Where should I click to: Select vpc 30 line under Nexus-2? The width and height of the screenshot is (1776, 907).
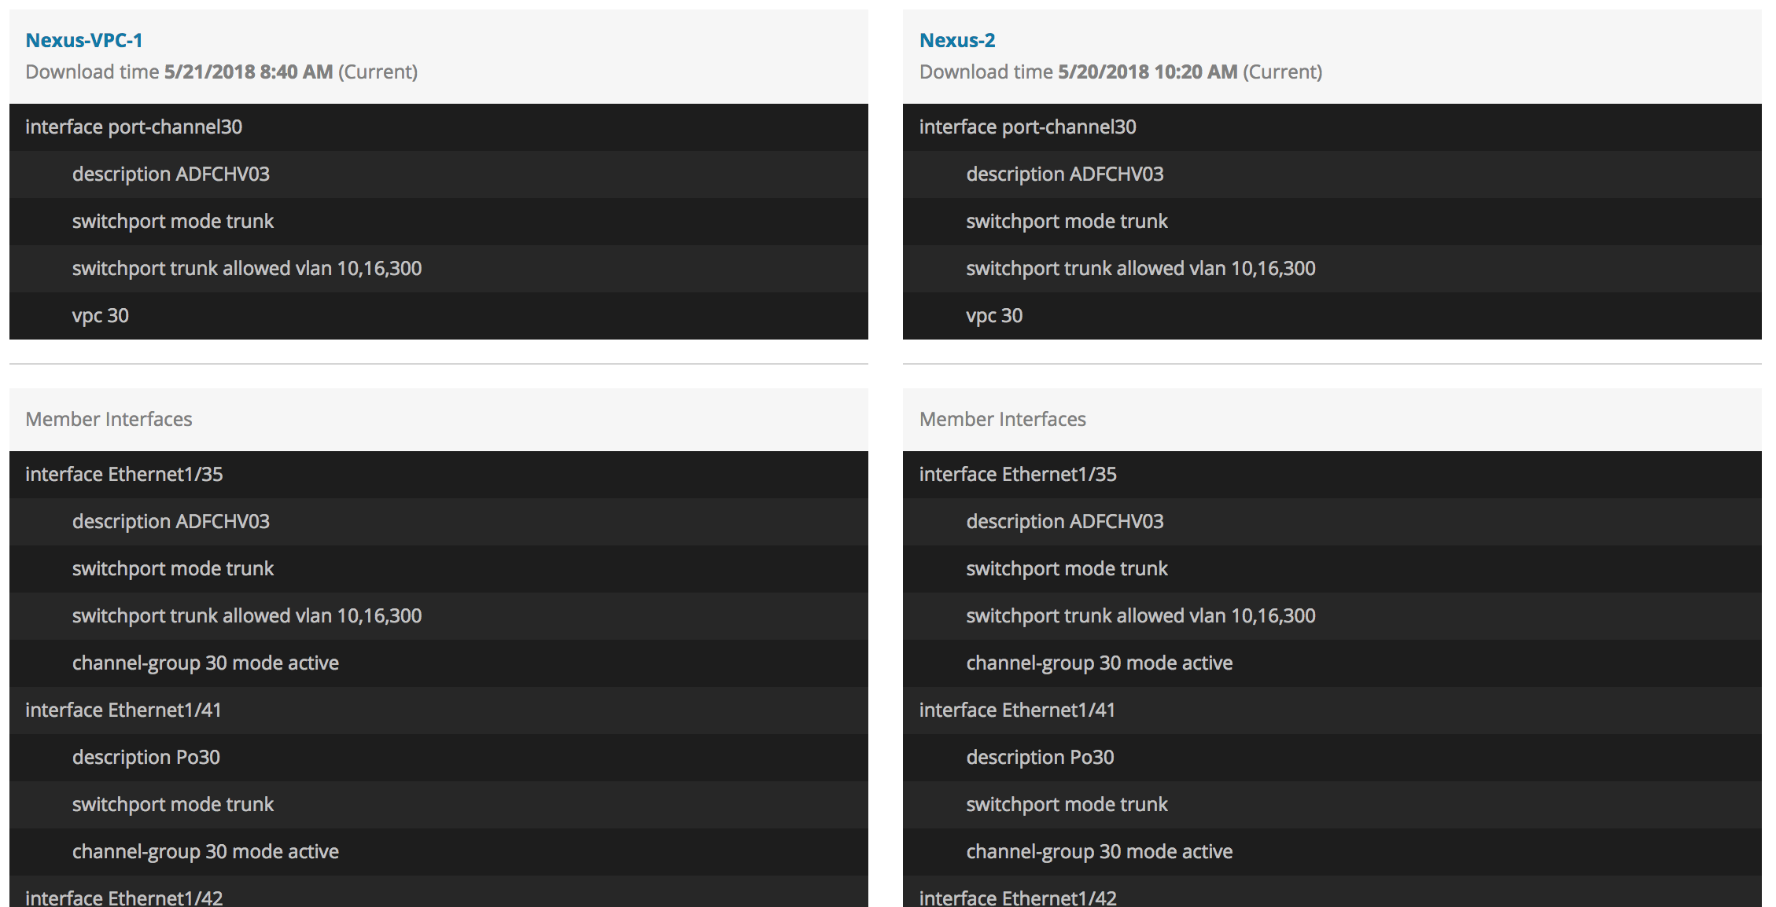pos(994,316)
